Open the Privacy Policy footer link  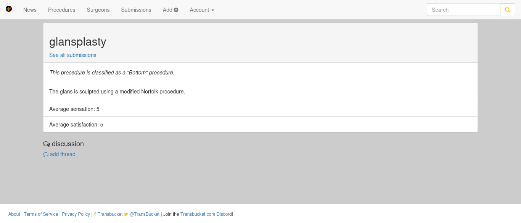pyautogui.click(x=76, y=214)
